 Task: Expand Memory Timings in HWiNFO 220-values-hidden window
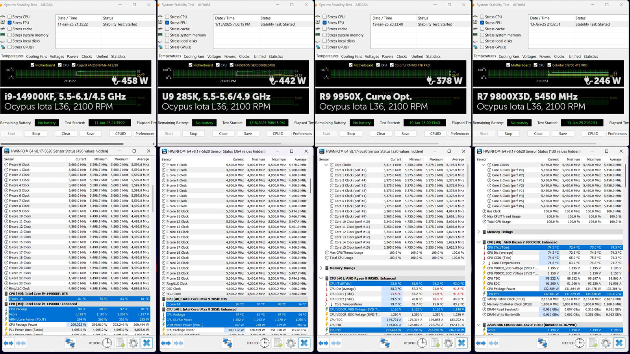coord(321,268)
